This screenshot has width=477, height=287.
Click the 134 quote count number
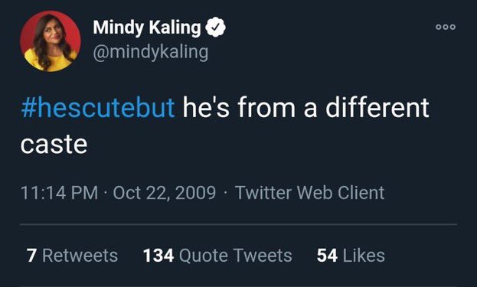click(x=158, y=256)
